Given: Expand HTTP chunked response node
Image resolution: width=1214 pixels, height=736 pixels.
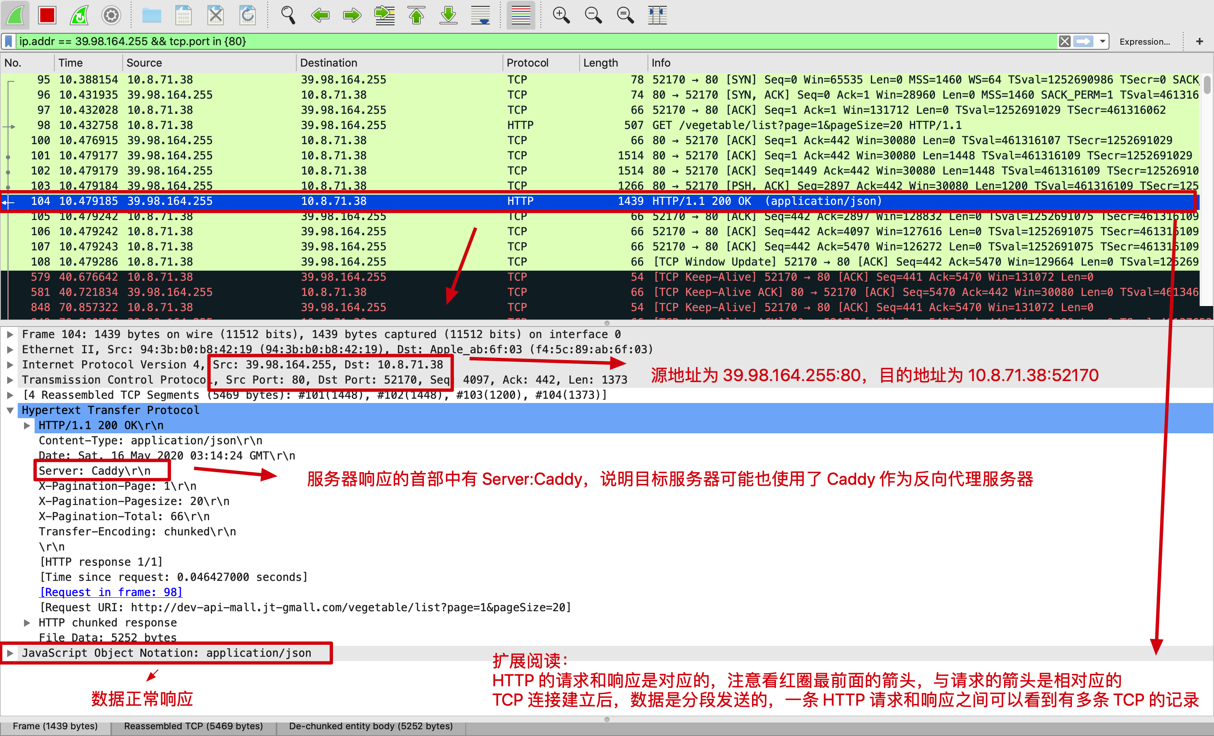Looking at the screenshot, I should (x=27, y=623).
